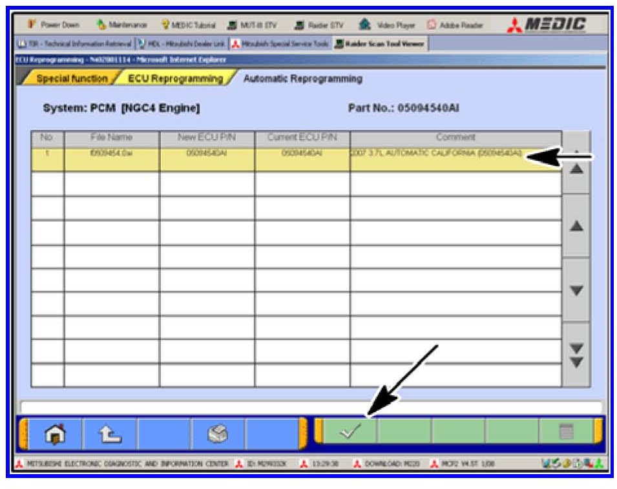Open Maintenance from the top toolbar
This screenshot has width=617, height=489.
click(x=121, y=25)
